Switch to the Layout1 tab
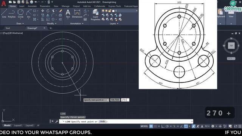Viewport: 242px width, 136px height. point(18,125)
